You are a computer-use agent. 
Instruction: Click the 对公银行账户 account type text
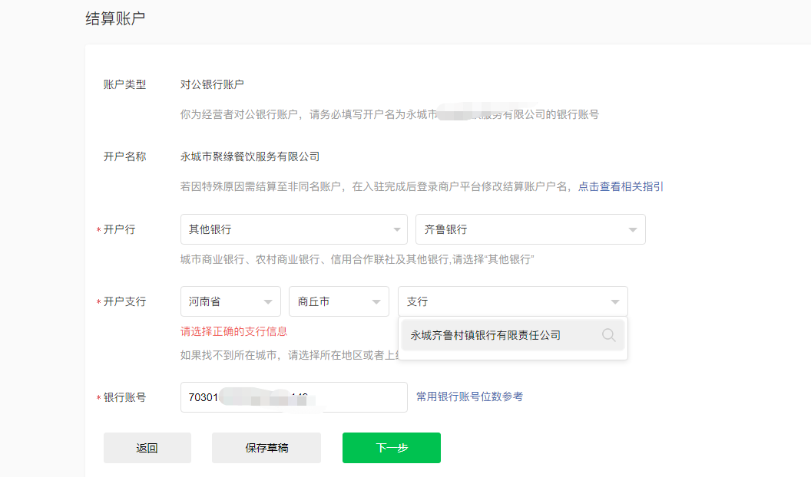click(212, 84)
